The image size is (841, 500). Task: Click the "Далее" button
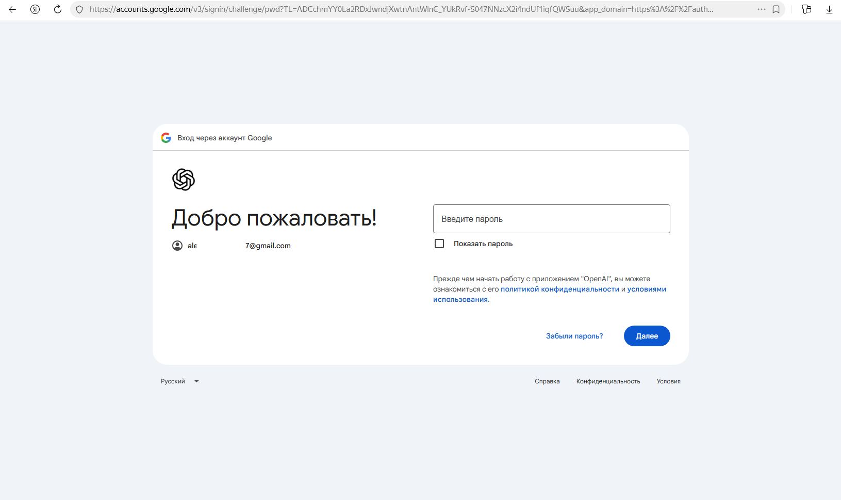click(x=647, y=336)
